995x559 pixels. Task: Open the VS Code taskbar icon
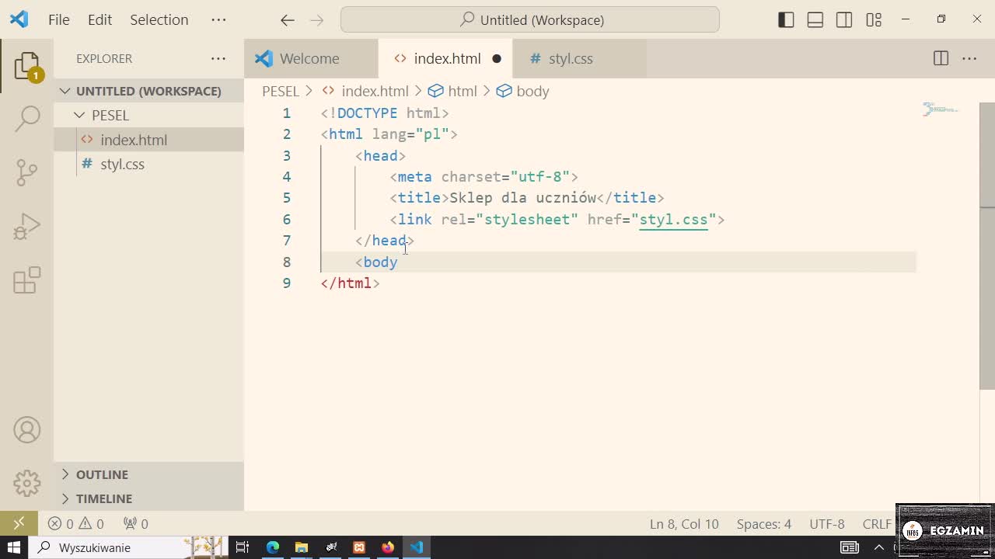click(417, 547)
